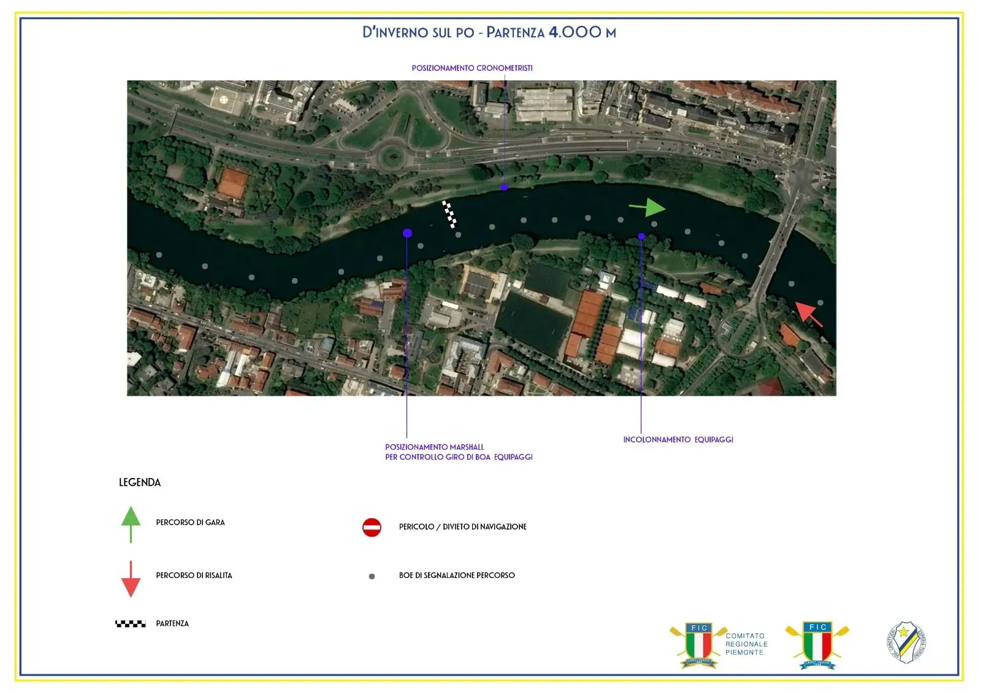This screenshot has width=981, height=694.
Task: Click the FIC shield logo without text beside it
Action: pyautogui.click(x=817, y=645)
